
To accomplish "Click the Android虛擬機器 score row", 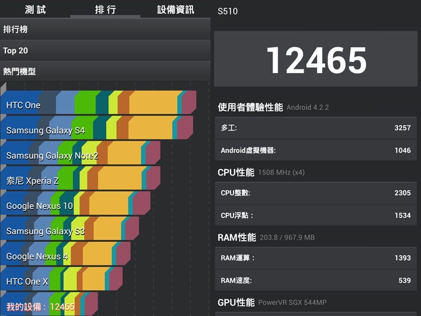I will (x=316, y=150).
